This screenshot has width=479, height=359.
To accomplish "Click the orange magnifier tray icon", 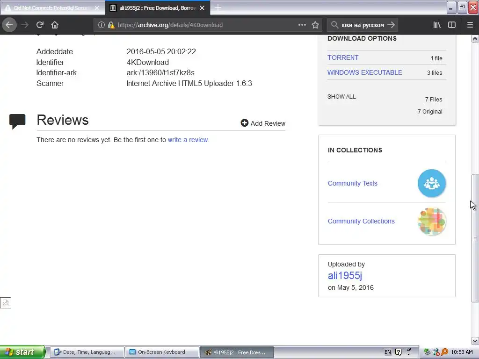I will point(444,352).
